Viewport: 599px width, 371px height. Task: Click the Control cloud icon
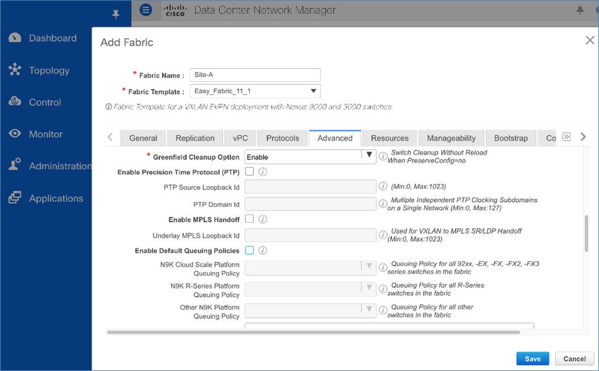[14, 101]
